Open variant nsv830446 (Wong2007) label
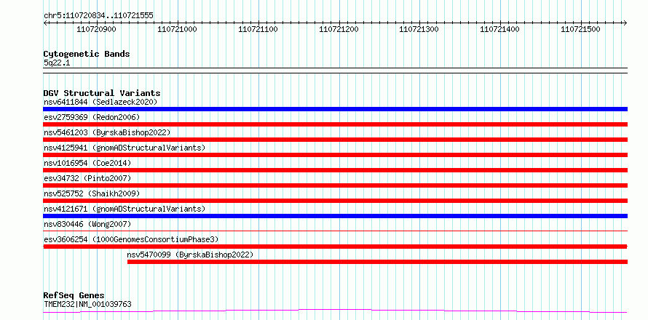Screen dimensions: 648x320 coord(87,224)
